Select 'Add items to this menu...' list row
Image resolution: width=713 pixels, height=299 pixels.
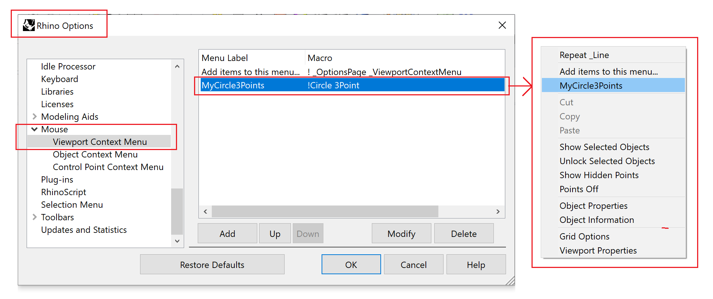pyautogui.click(x=352, y=72)
